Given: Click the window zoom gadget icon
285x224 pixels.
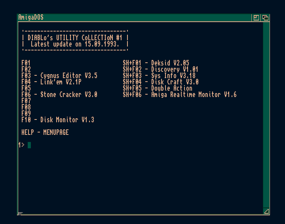Looking at the screenshot, I should click(x=256, y=18).
